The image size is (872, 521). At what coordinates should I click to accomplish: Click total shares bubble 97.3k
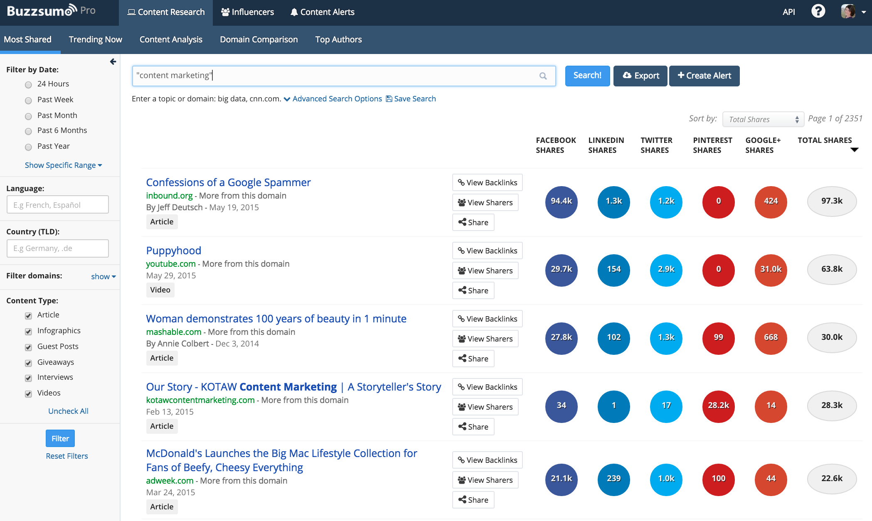pos(832,201)
